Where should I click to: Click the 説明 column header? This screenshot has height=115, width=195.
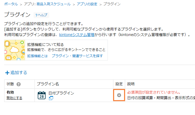(131, 84)
